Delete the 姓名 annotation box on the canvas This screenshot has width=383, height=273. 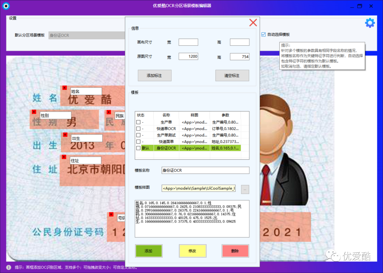point(64,88)
